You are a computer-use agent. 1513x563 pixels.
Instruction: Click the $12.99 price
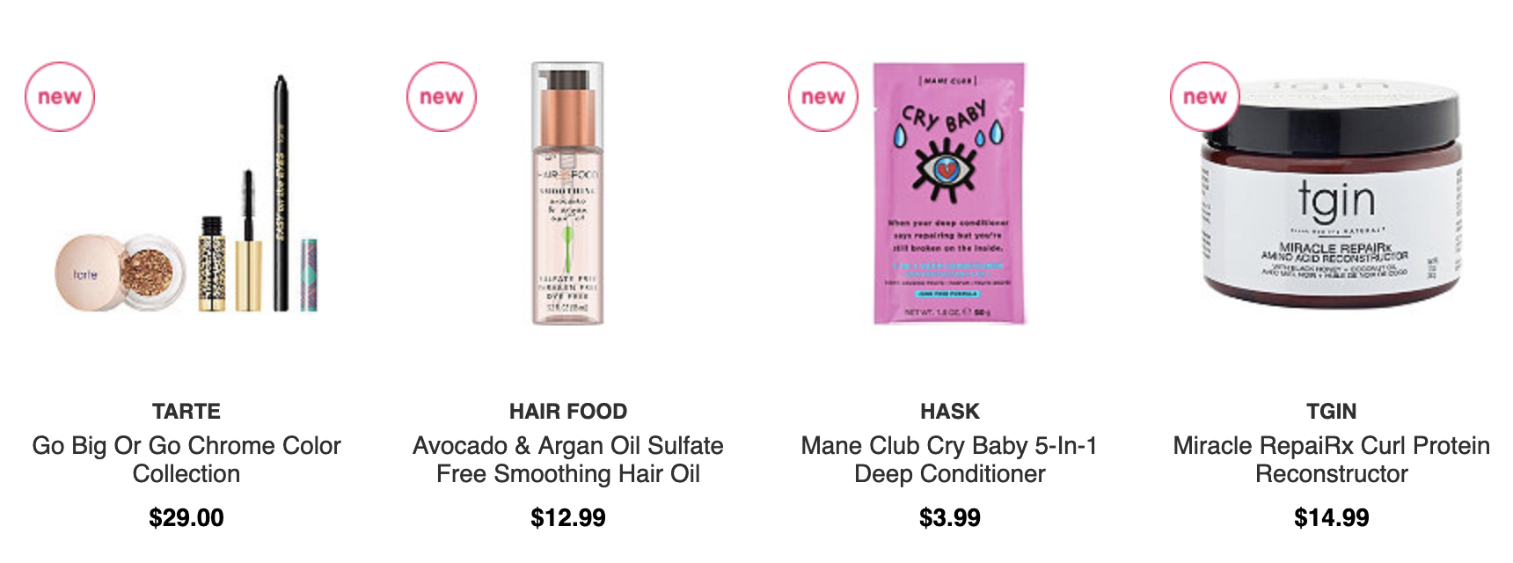coord(568,517)
